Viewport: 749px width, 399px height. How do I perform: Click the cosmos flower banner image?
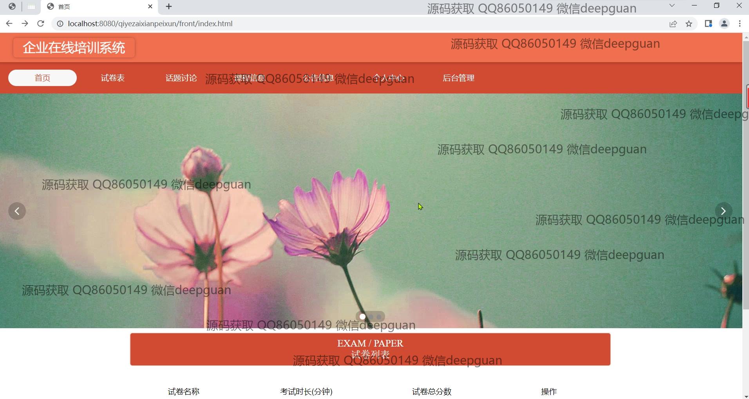(x=371, y=211)
